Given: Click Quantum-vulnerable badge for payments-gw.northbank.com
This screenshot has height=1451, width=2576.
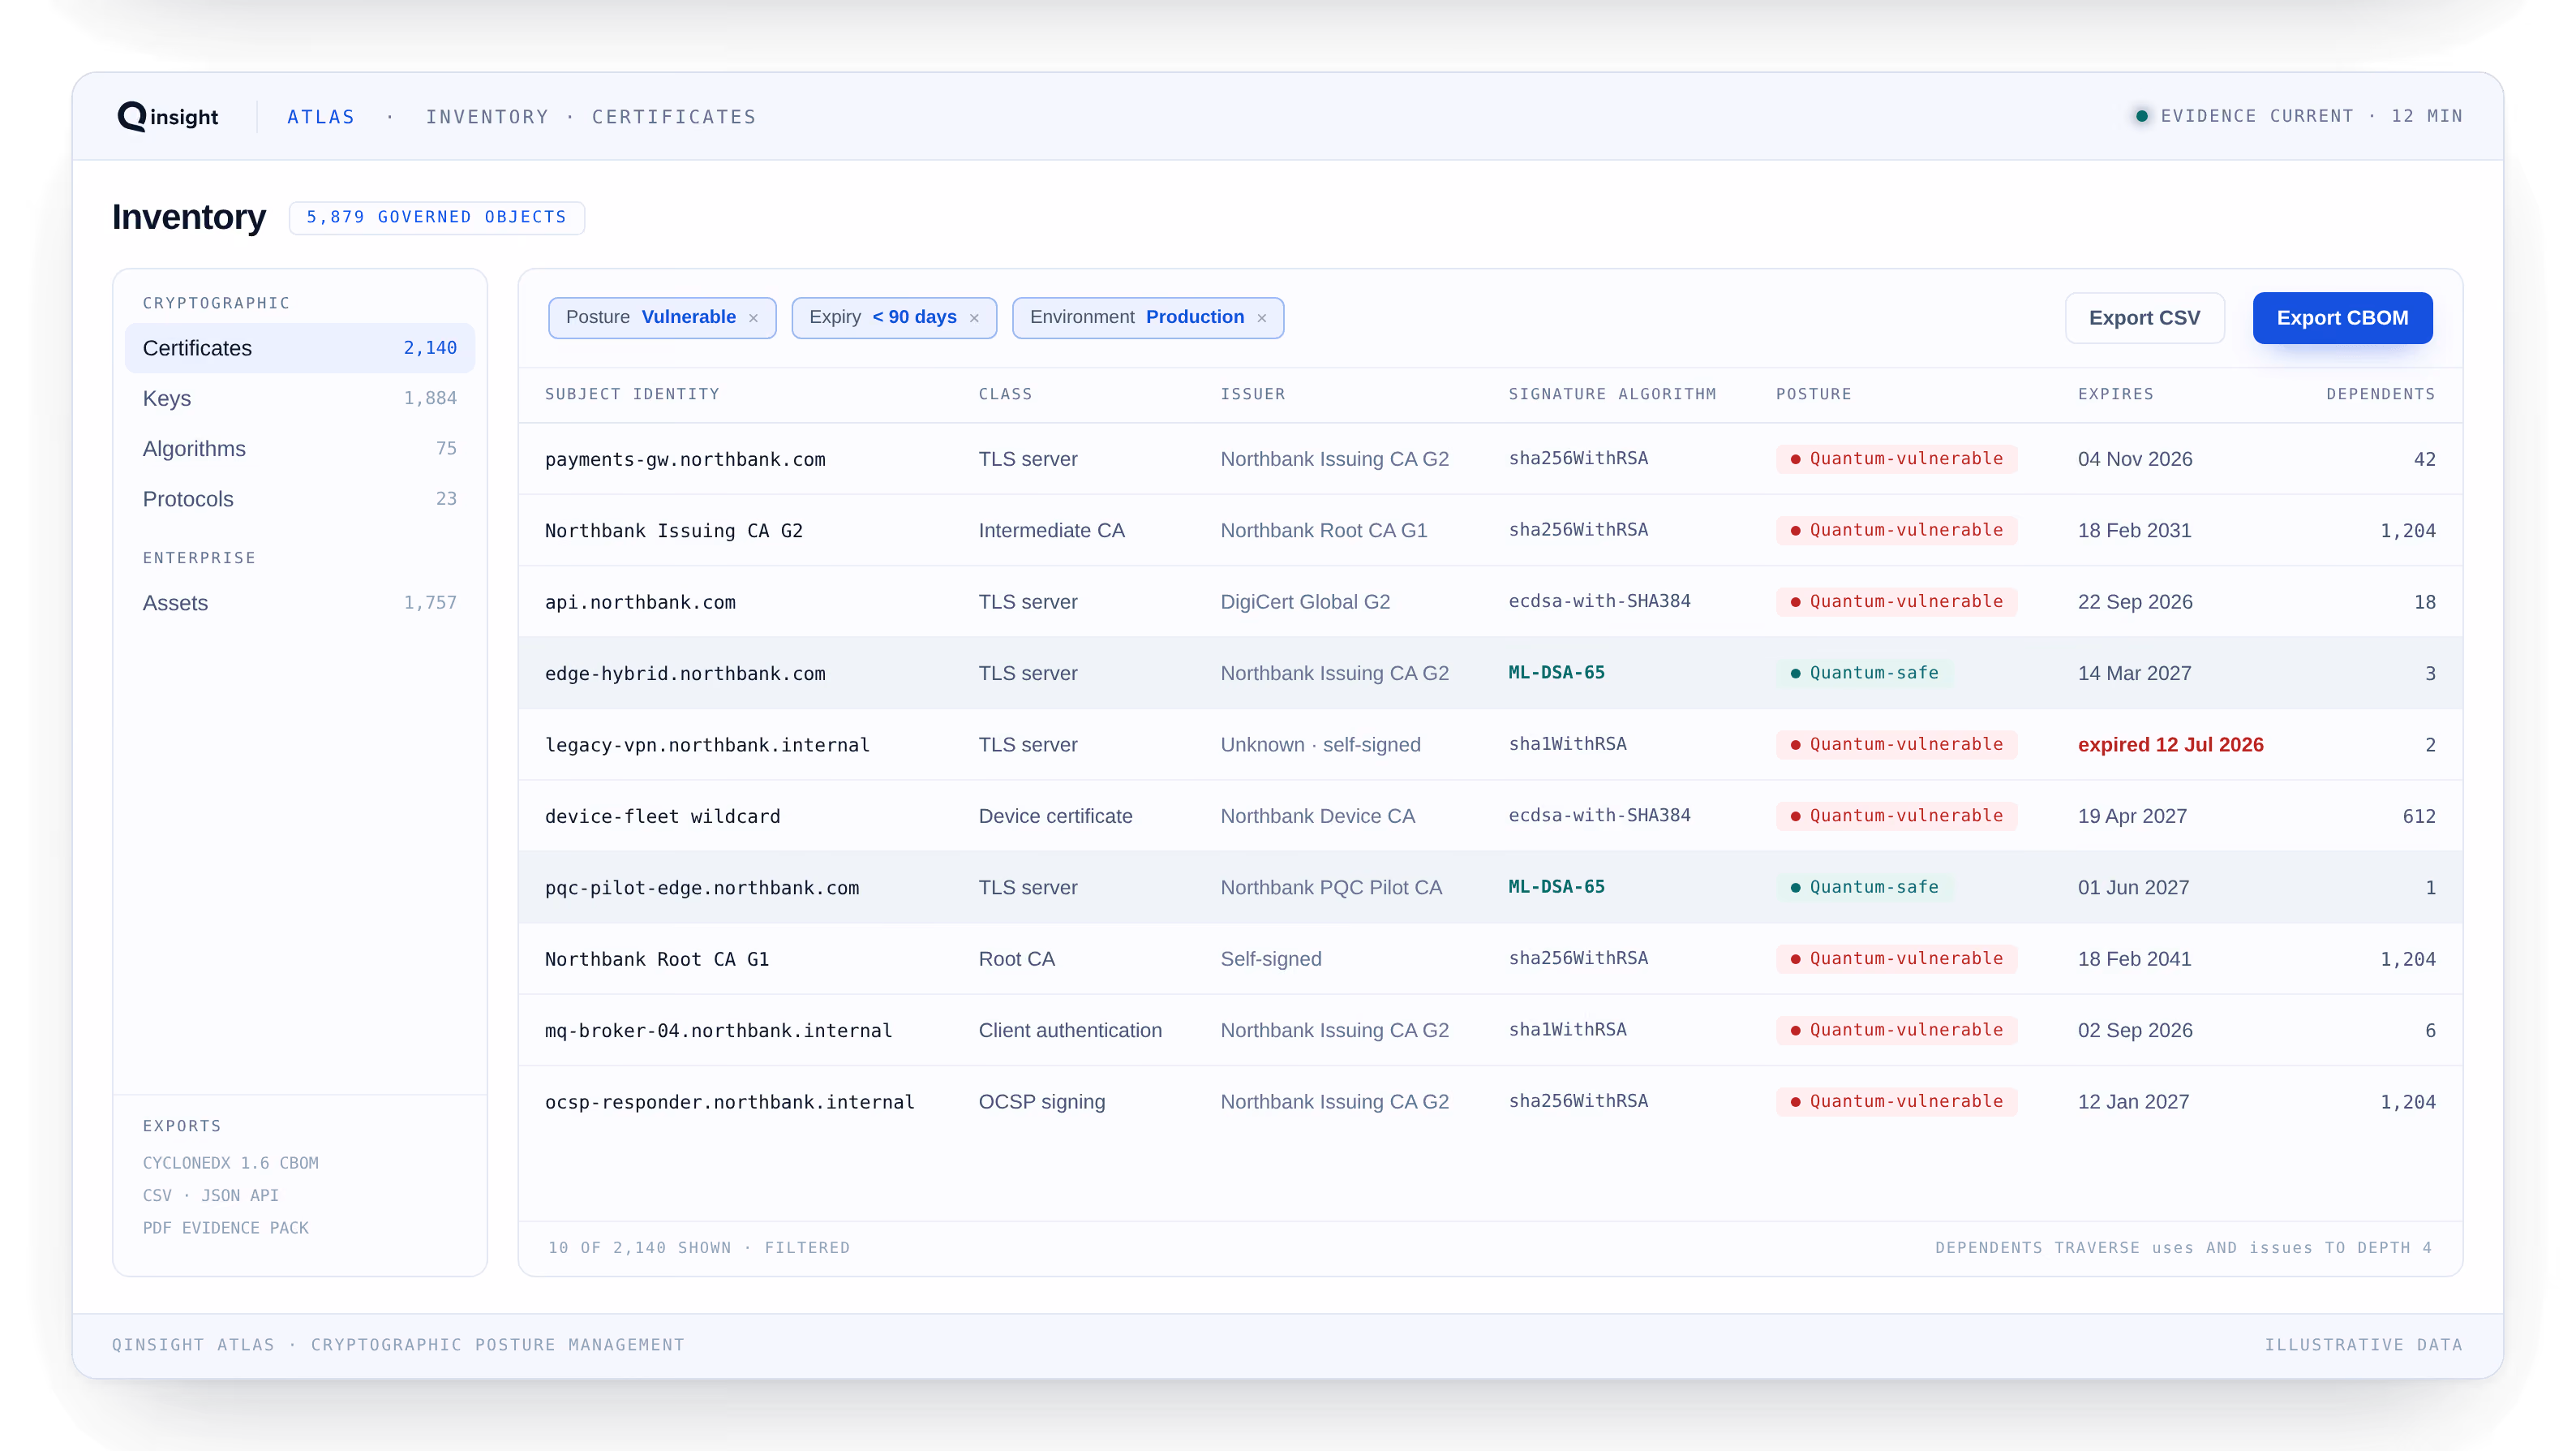Looking at the screenshot, I should 1896,459.
